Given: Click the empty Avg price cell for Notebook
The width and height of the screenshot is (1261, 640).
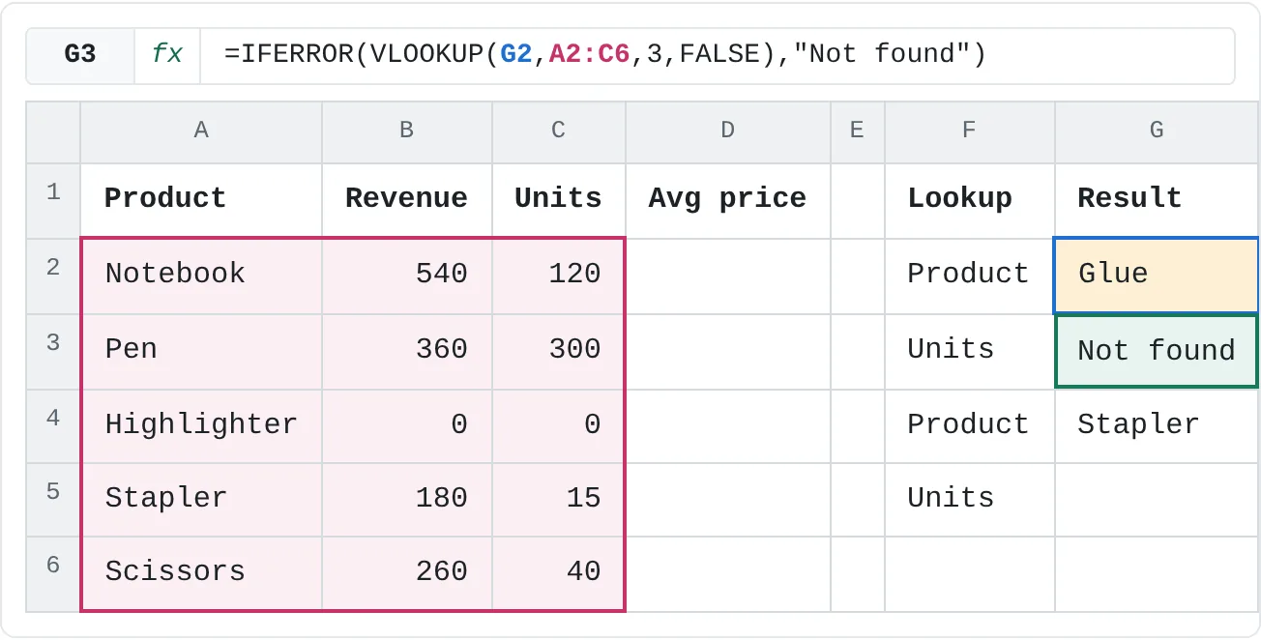Looking at the screenshot, I should [728, 276].
